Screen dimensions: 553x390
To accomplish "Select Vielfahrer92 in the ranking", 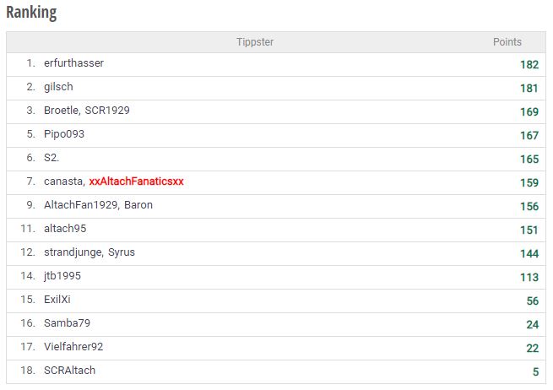I will click(73, 347).
